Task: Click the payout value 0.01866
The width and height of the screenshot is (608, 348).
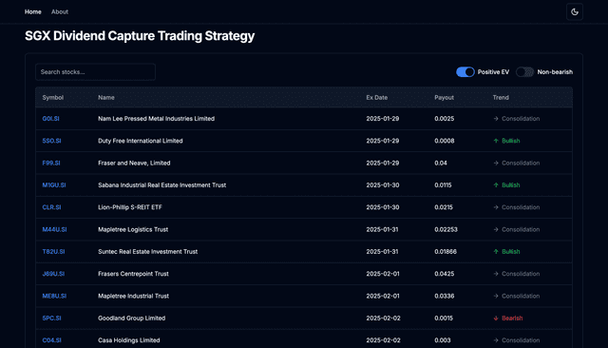Action: tap(446, 251)
